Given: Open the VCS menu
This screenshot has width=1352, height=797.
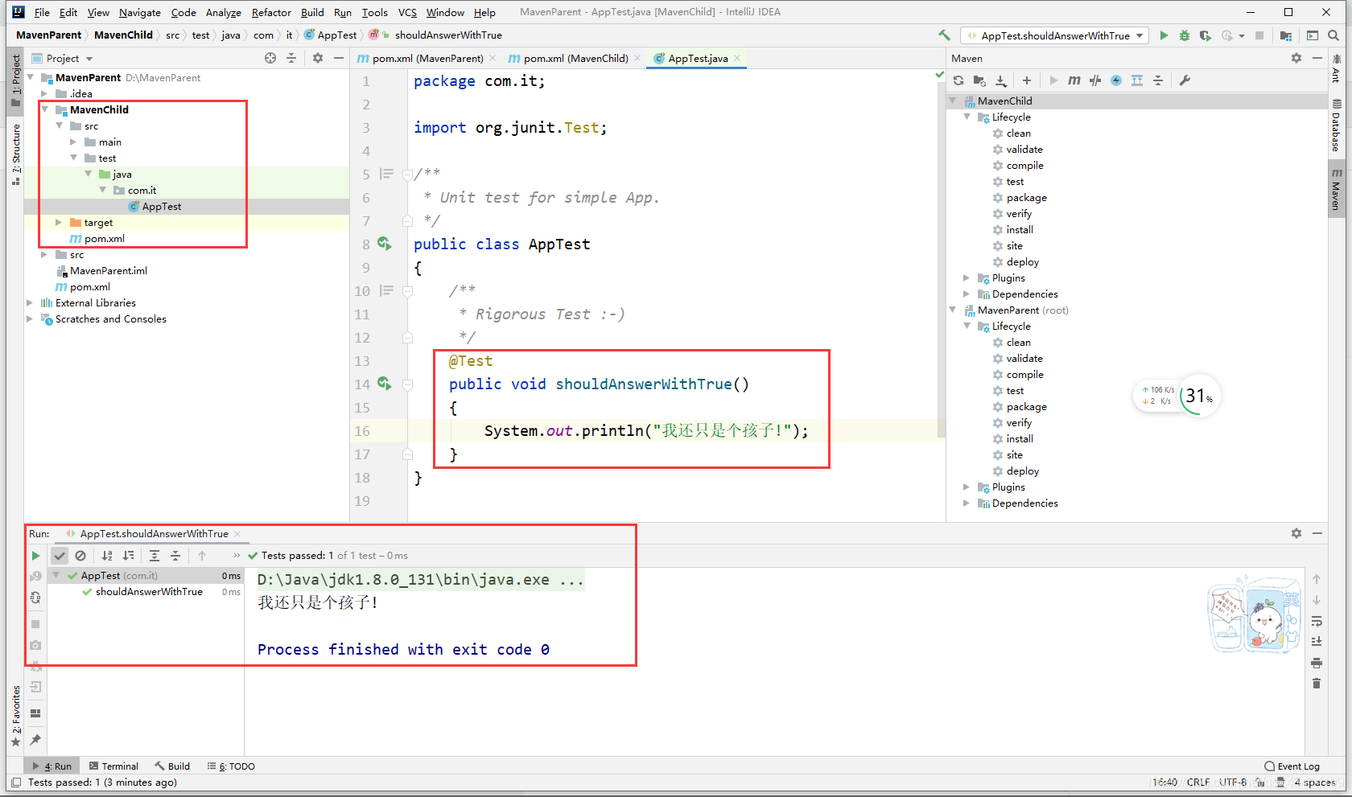Looking at the screenshot, I should [x=407, y=12].
